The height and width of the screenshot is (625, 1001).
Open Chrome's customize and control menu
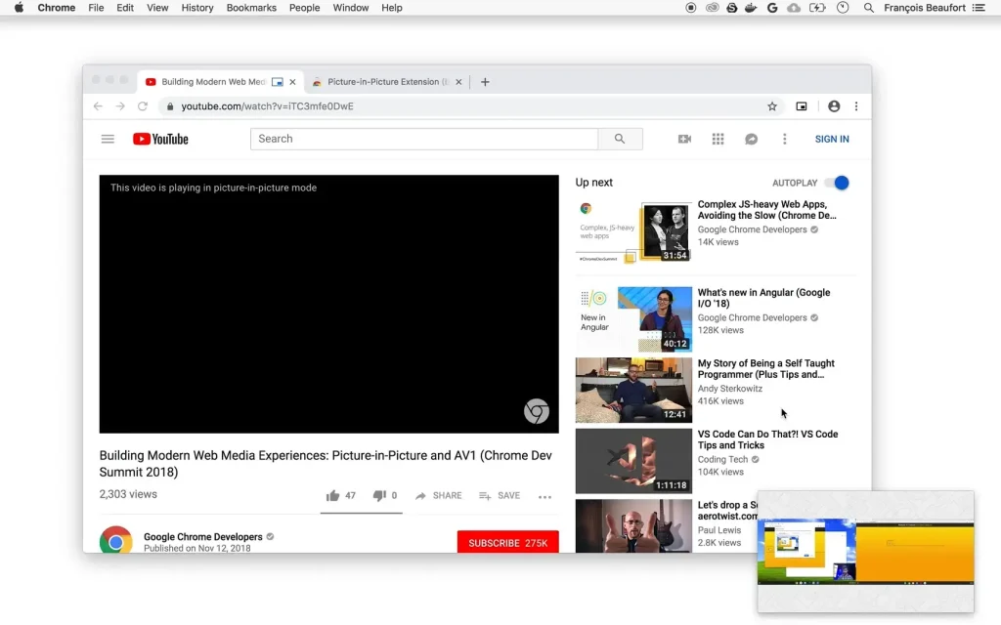(x=855, y=105)
